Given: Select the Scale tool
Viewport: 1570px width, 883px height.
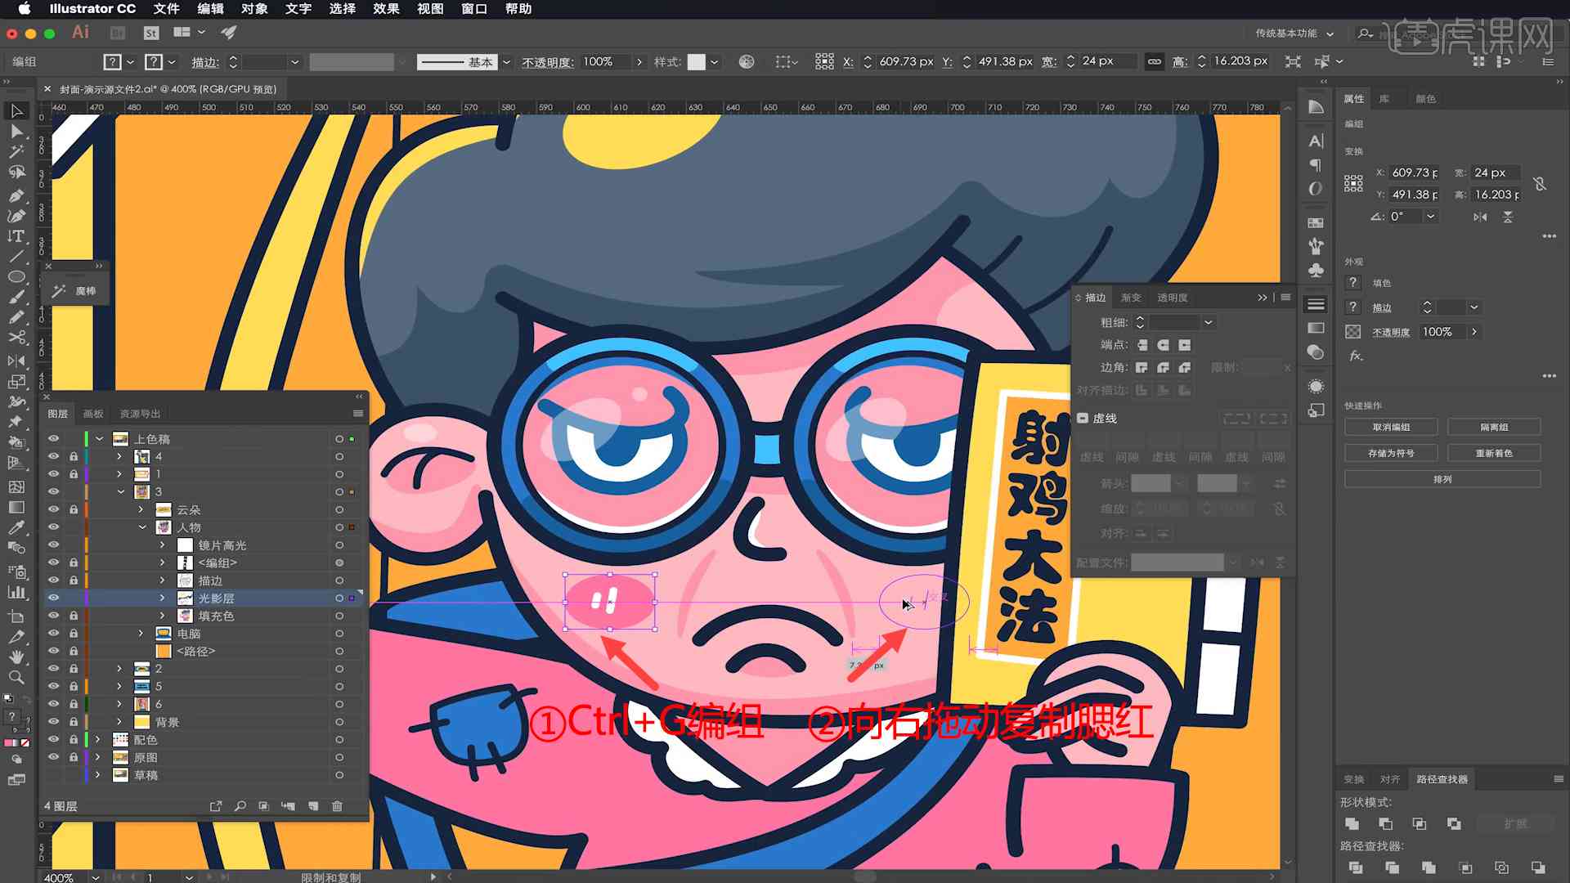Looking at the screenshot, I should pyautogui.click(x=16, y=381).
